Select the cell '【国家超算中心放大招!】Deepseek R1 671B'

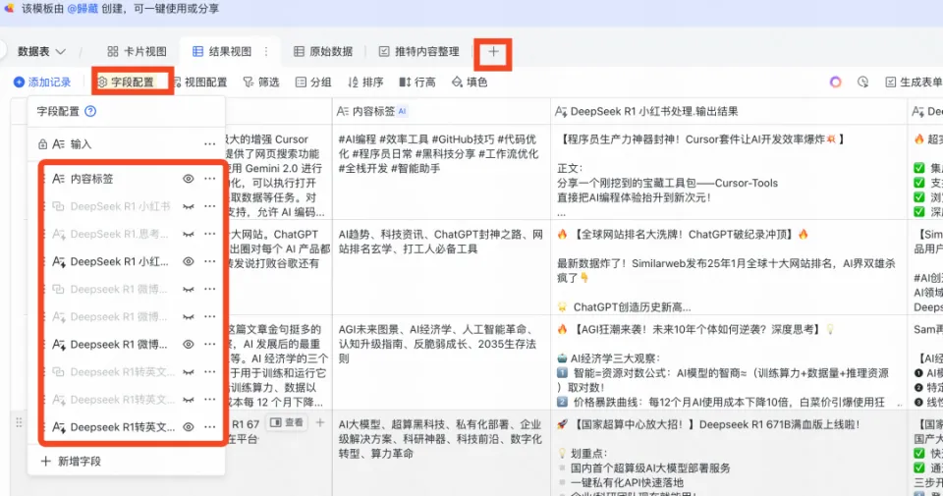(729, 453)
